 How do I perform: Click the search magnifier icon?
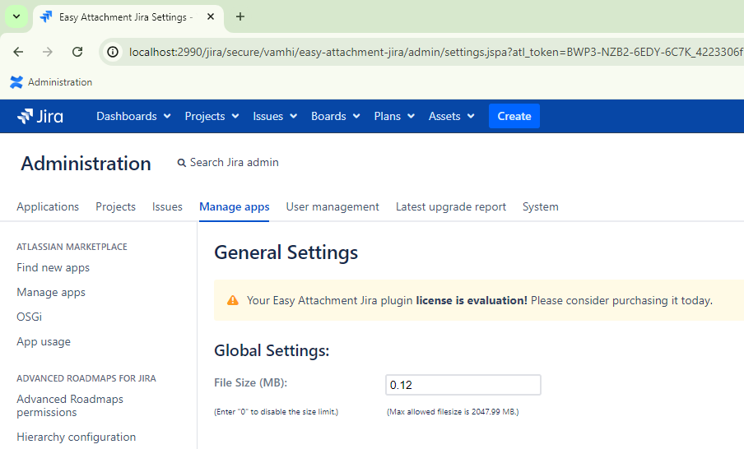(182, 163)
